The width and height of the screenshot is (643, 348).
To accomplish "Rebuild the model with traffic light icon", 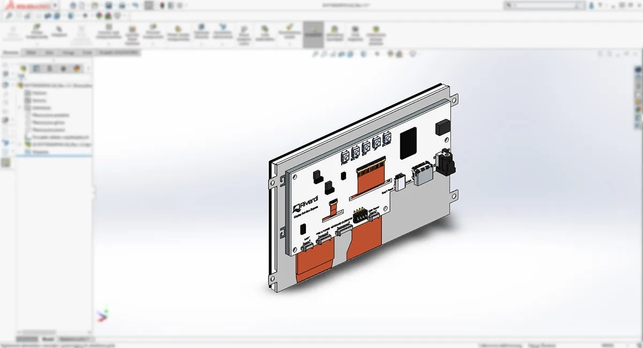I will [x=163, y=5].
